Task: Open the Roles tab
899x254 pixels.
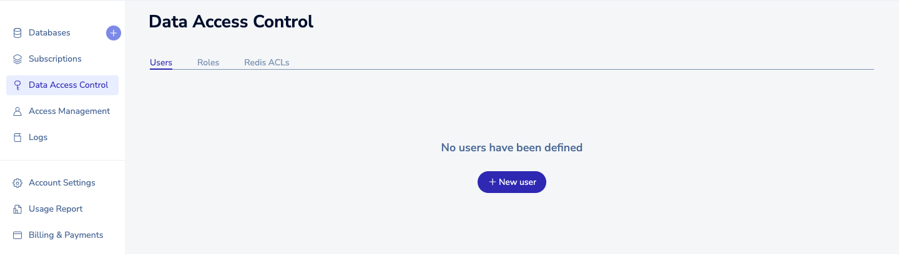Action: [x=208, y=62]
